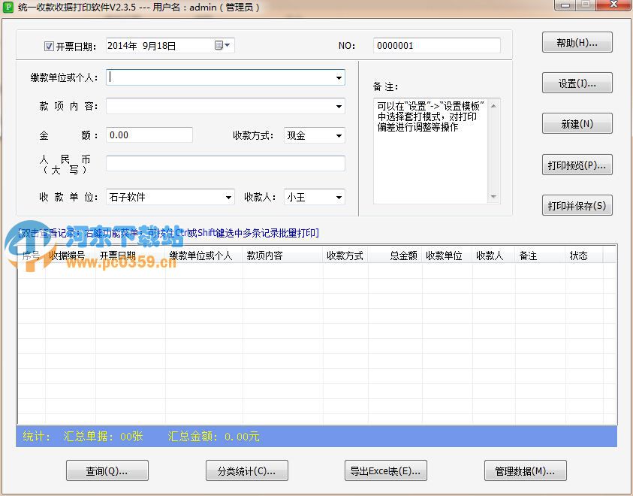Expand the 缴款单位或个人 dropdown list

click(x=339, y=77)
